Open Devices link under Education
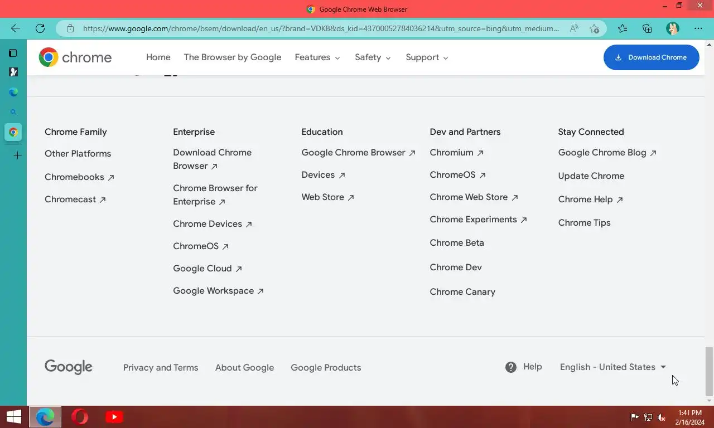Image resolution: width=714 pixels, height=428 pixels. (324, 175)
